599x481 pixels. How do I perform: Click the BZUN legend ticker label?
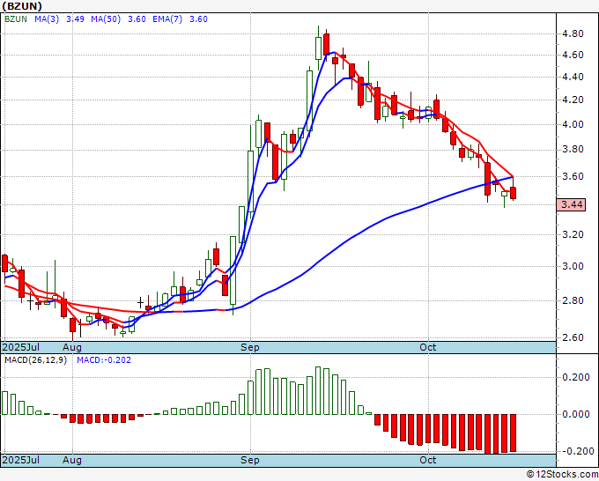pos(16,19)
